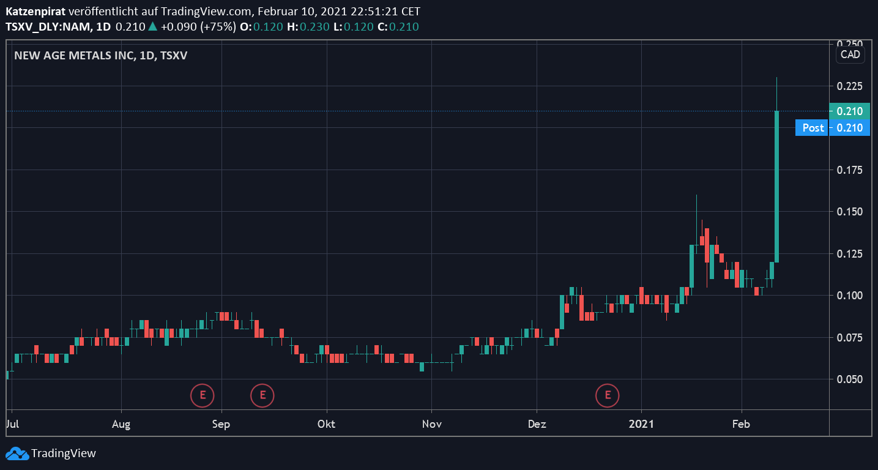Image resolution: width=878 pixels, height=470 pixels.
Task: Click the 0.075 price axis label
Action: (849, 337)
